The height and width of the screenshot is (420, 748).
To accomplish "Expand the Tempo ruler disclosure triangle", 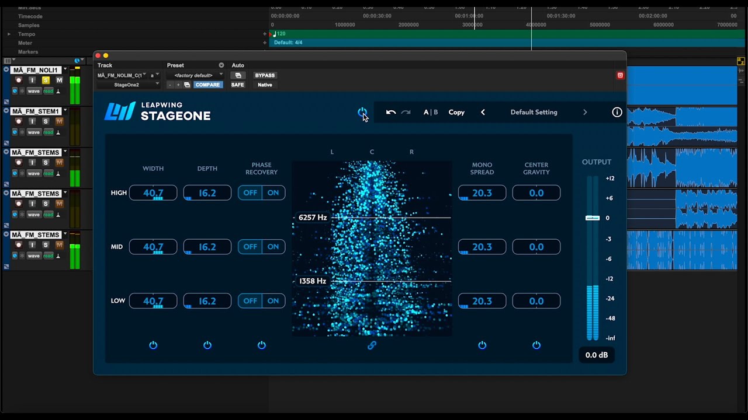I will 9,34.
